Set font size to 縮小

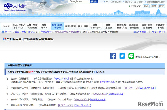(x=146, y=6)
